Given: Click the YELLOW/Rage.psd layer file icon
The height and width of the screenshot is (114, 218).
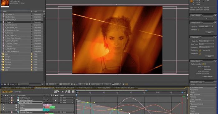Looking at the screenshot, I should (x=18, y=103).
